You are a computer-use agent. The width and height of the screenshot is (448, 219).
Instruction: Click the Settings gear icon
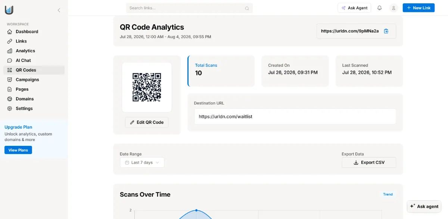(x=10, y=109)
